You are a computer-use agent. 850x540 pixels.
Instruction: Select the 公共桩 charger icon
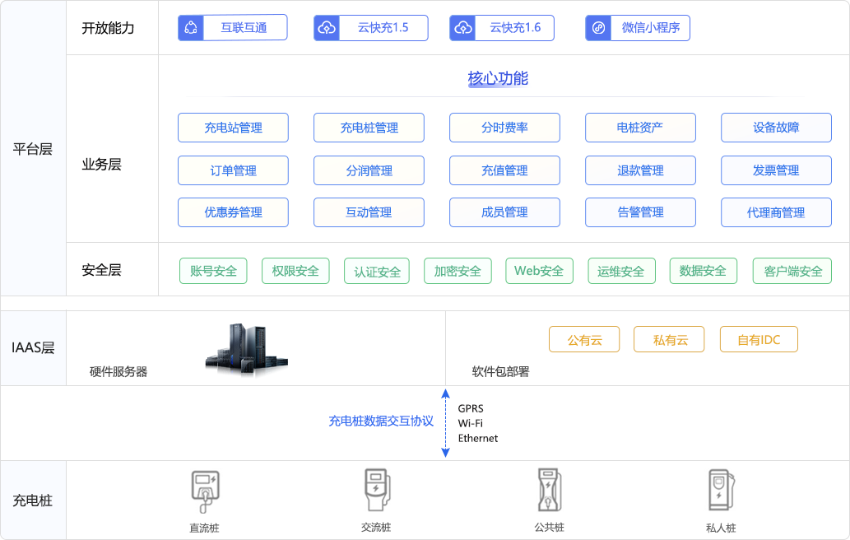(x=549, y=490)
